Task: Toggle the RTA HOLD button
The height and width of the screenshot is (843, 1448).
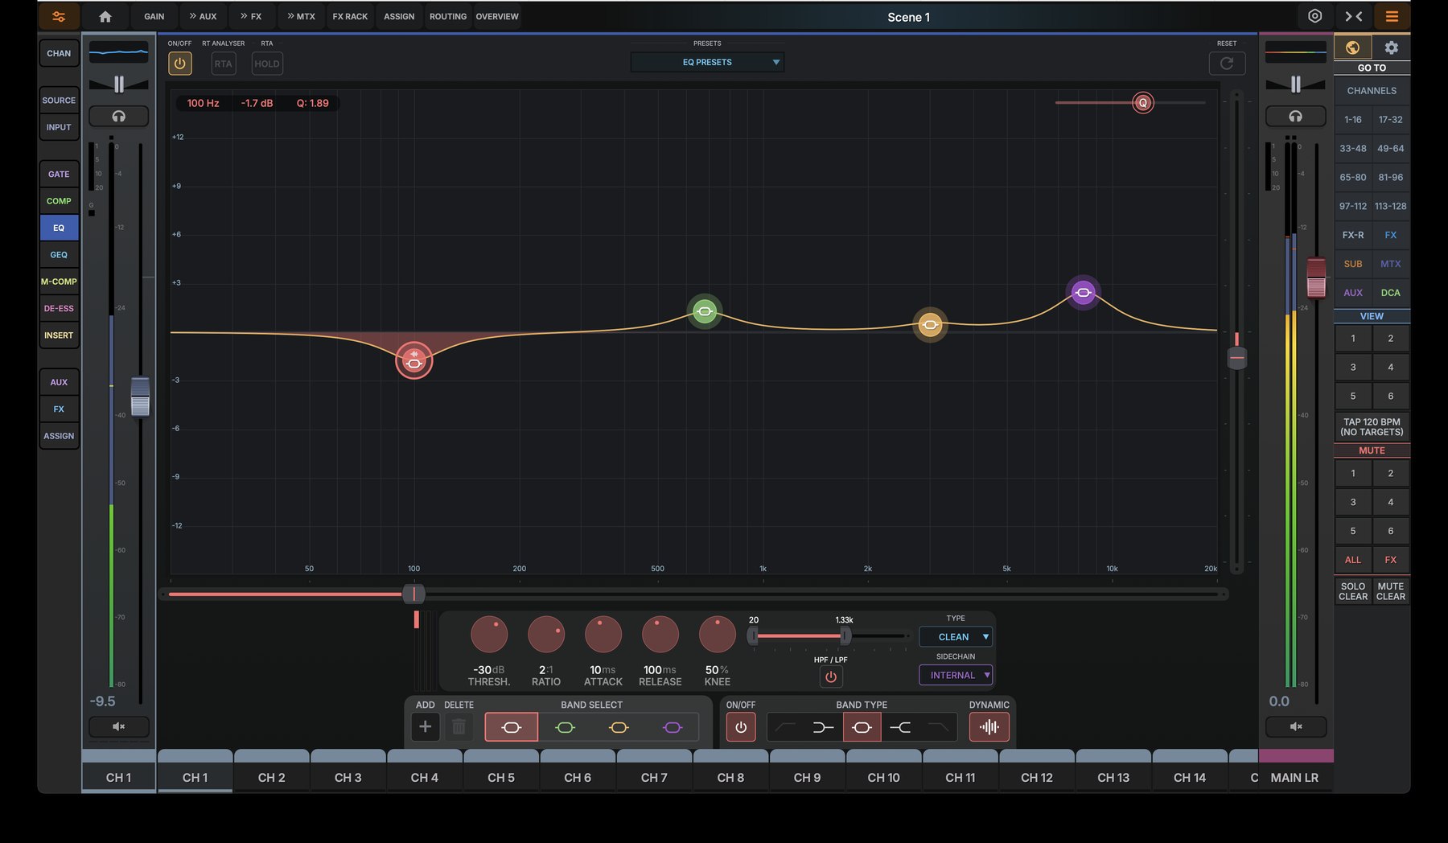Action: [x=267, y=64]
